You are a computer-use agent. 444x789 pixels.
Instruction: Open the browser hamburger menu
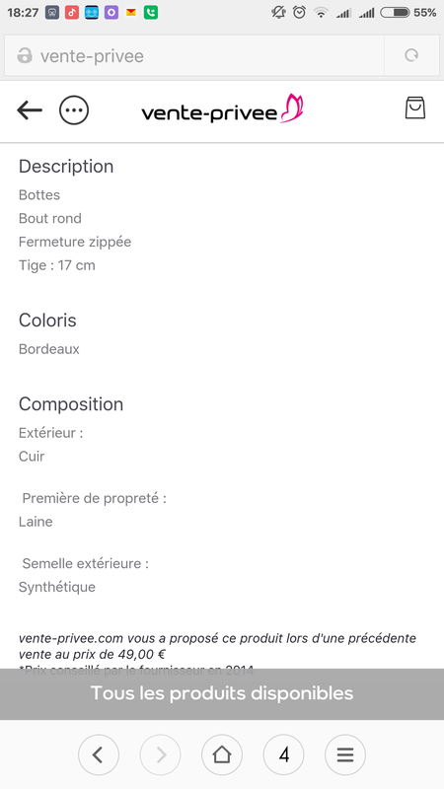[345, 754]
